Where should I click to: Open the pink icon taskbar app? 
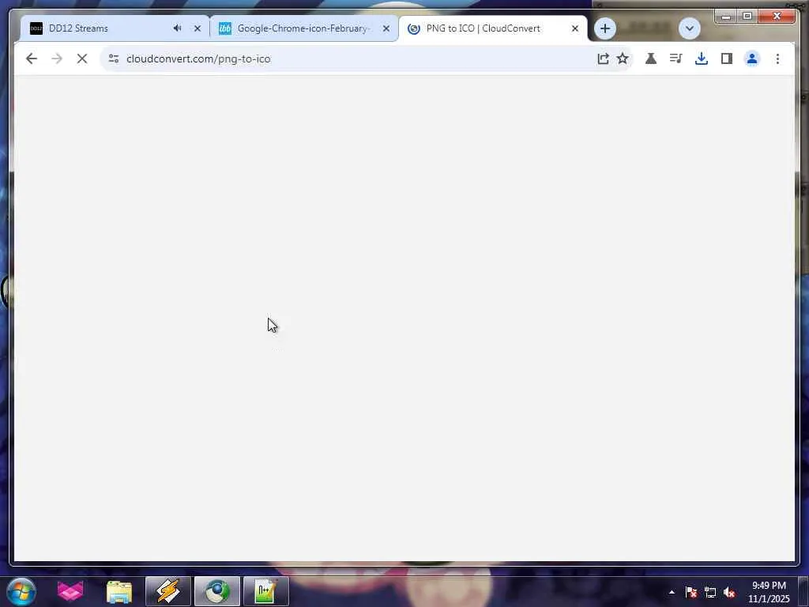[x=70, y=591]
